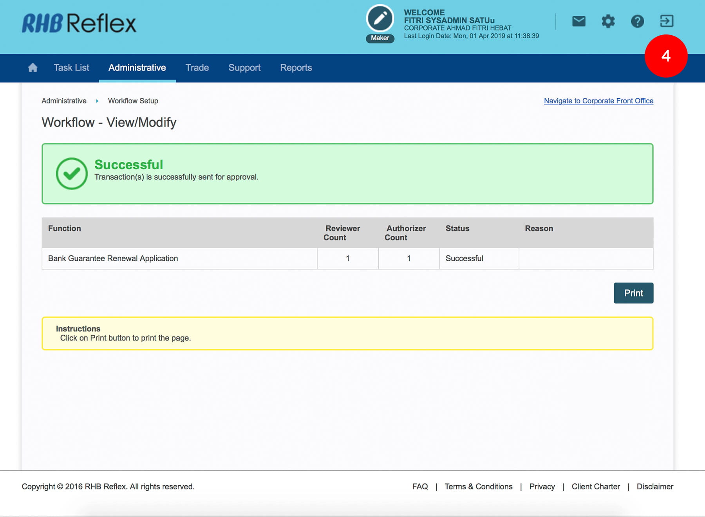Click Bank Guarantee Renewal Application row

[113, 258]
